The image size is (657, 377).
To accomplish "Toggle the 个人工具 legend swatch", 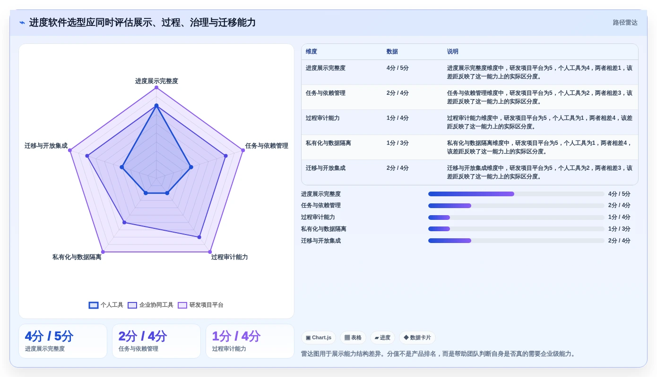I will point(94,305).
